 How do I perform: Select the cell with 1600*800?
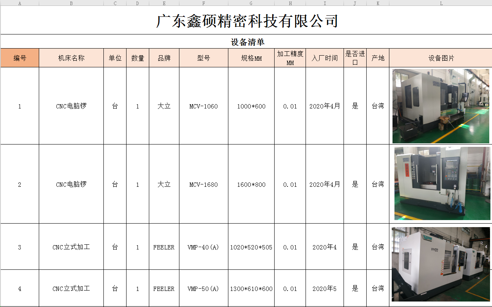point(251,184)
